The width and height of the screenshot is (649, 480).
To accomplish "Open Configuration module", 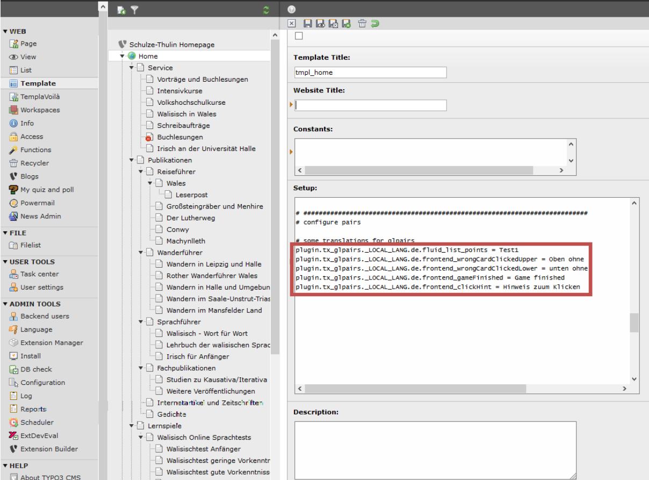I will point(43,382).
